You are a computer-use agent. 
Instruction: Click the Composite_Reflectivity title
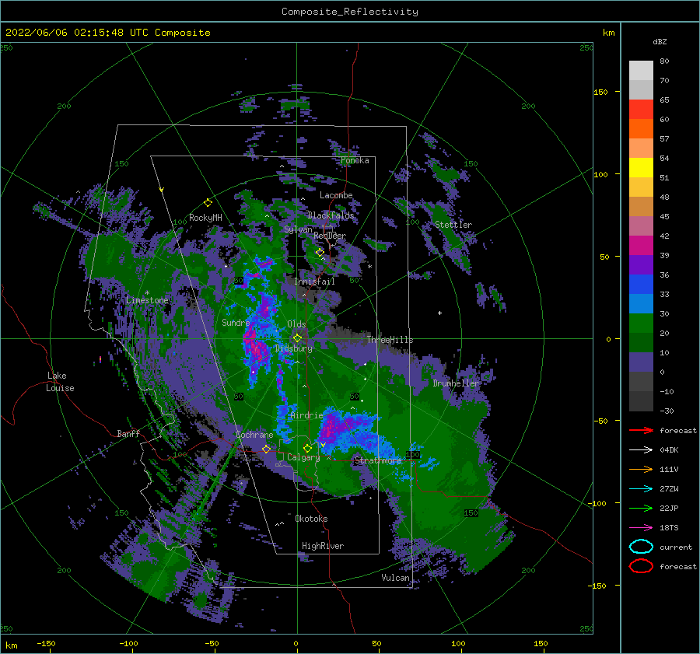[x=350, y=12]
